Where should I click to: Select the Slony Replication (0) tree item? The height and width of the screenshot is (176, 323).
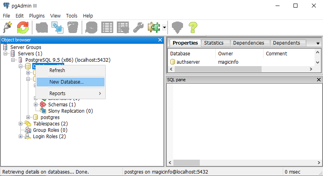pyautogui.click(x=71, y=111)
